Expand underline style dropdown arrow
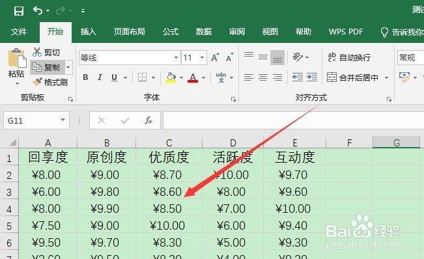Screen dimensions: 424x259 125,78
